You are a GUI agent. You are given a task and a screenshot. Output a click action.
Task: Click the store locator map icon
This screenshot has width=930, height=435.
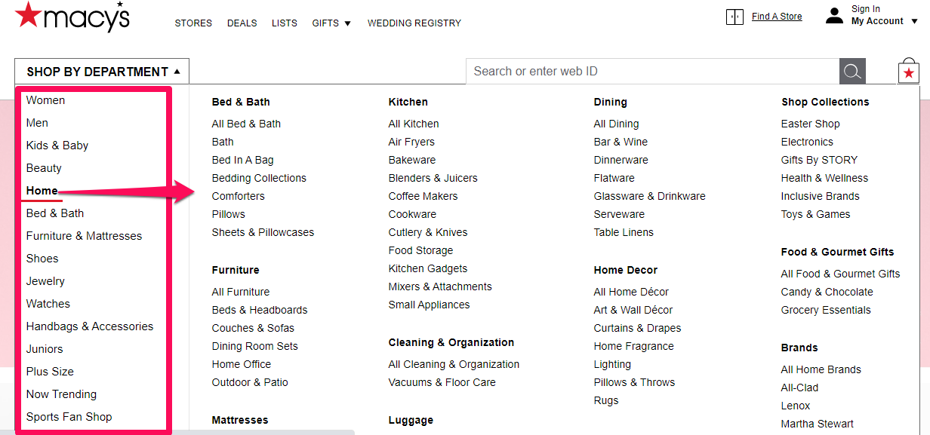coord(734,17)
